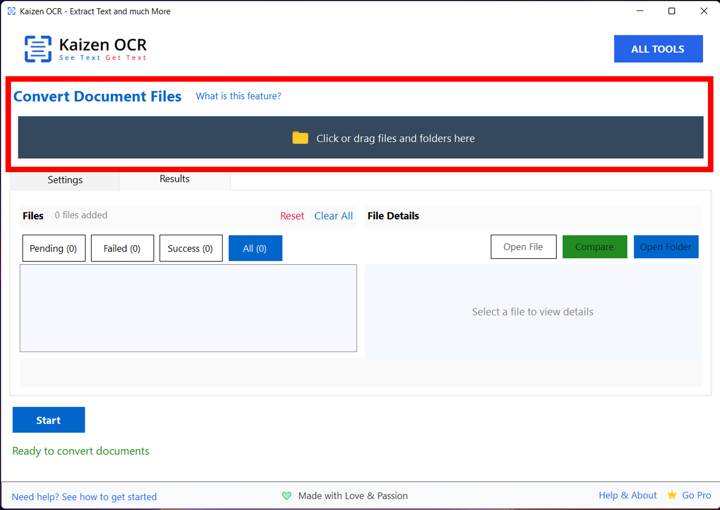Open the ALL TOOLS menu
The height and width of the screenshot is (510, 720).
658,49
